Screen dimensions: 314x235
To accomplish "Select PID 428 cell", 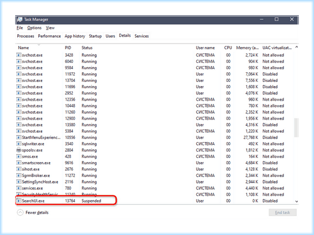I will pyautogui.click(x=68, y=156).
